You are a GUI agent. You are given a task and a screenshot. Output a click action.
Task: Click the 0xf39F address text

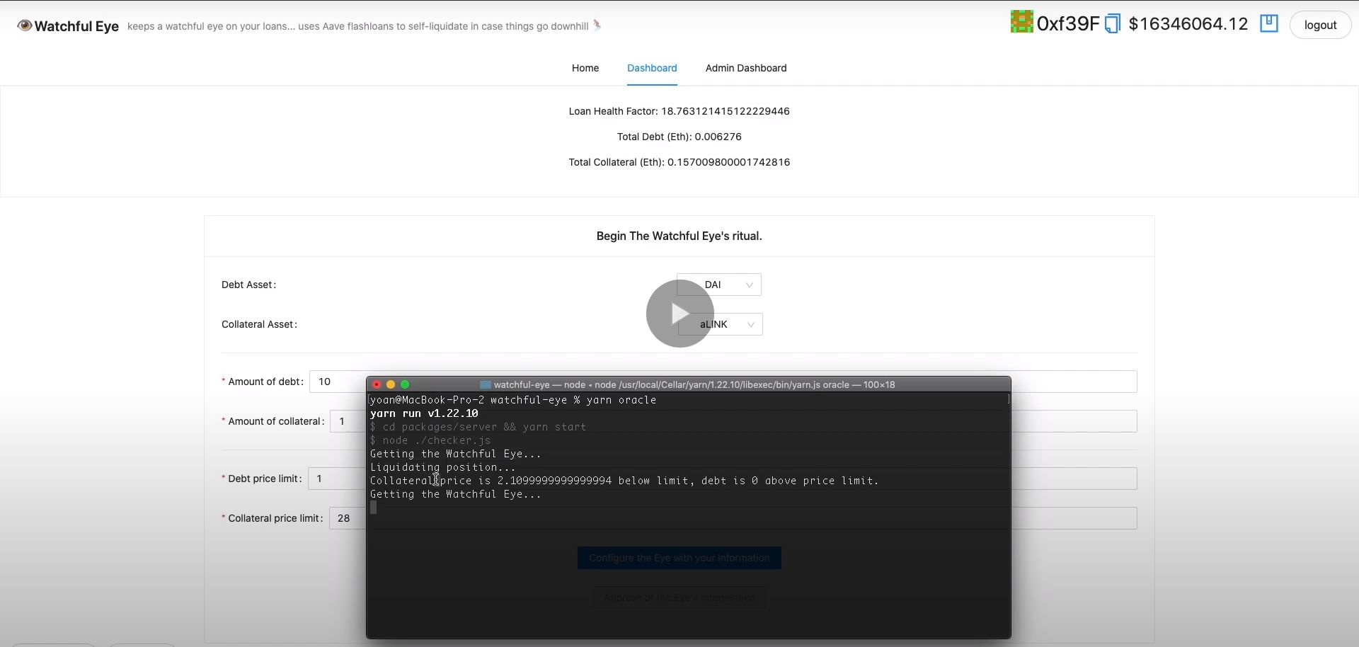click(x=1067, y=23)
